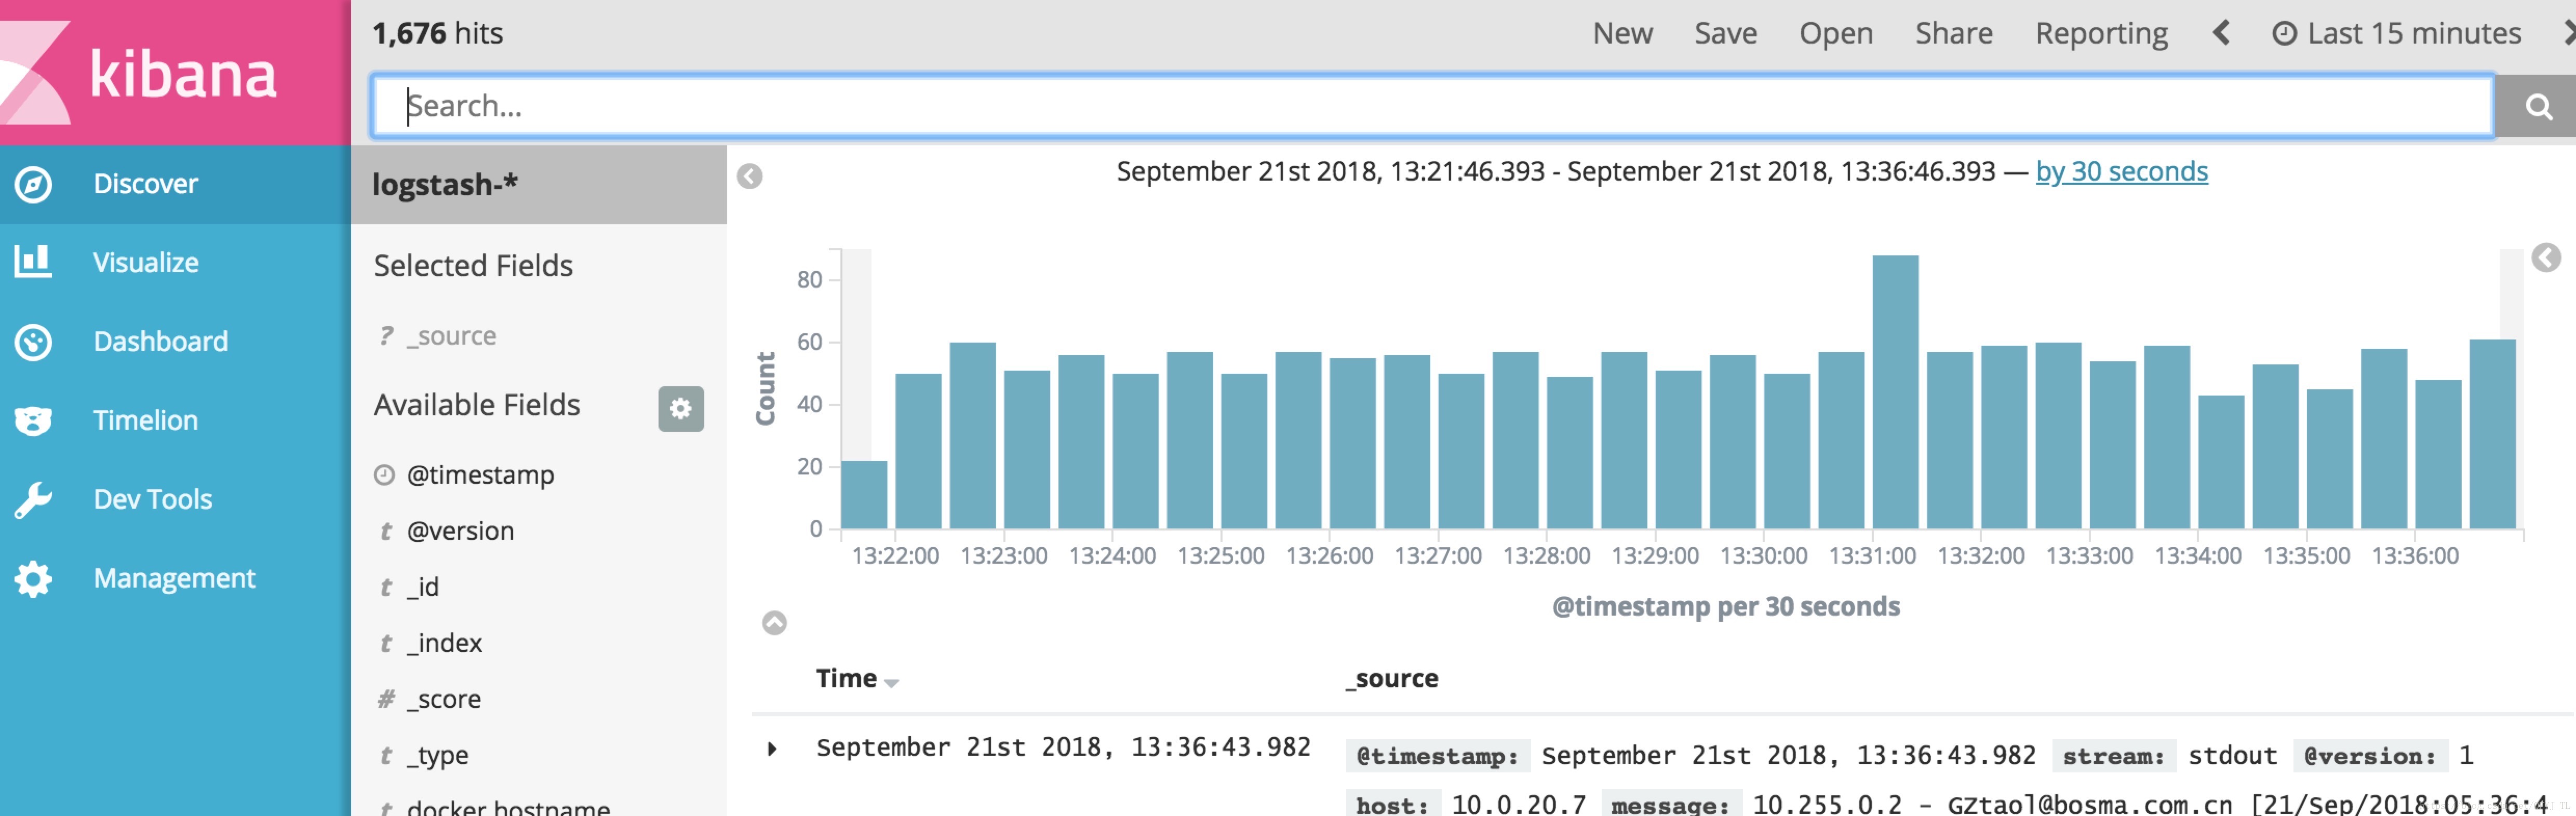
Task: Click 'by 30 seconds' interval link
Action: 2121,172
